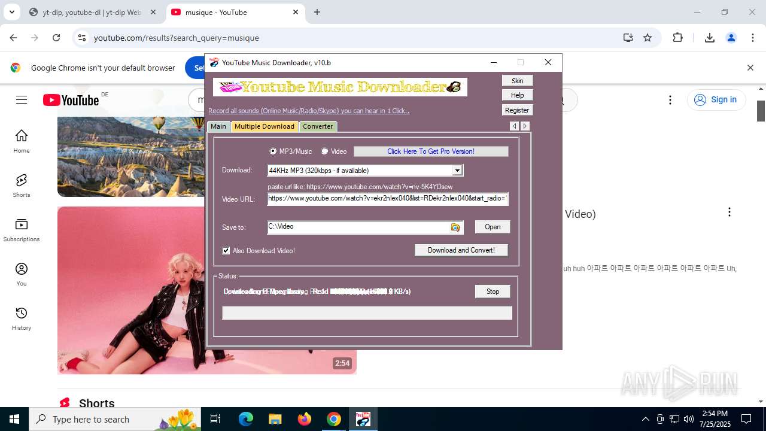The height and width of the screenshot is (431, 766).
Task: Open the volume control in tray
Action: [x=689, y=419]
